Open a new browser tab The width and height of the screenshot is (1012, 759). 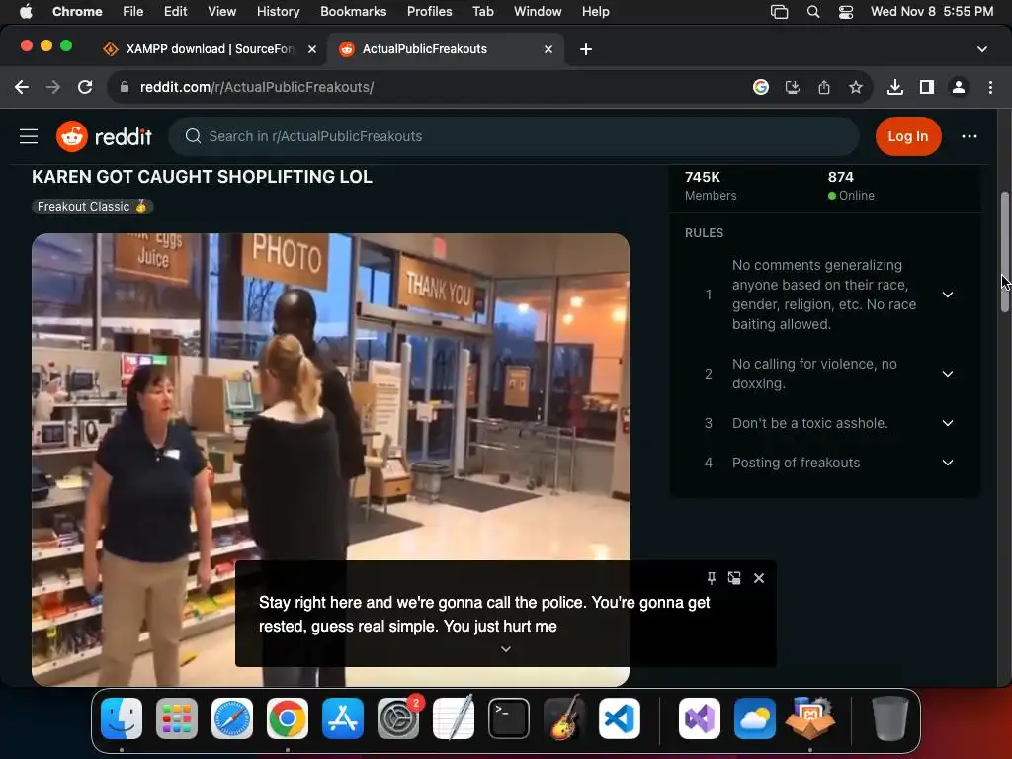tap(586, 49)
